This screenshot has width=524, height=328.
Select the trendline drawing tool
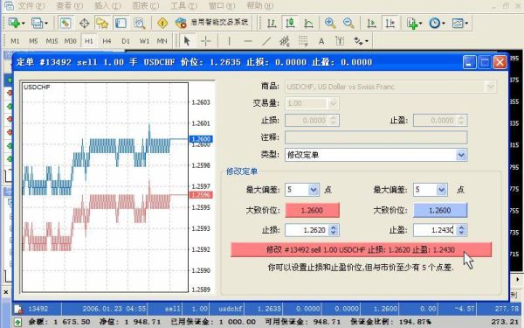point(266,41)
